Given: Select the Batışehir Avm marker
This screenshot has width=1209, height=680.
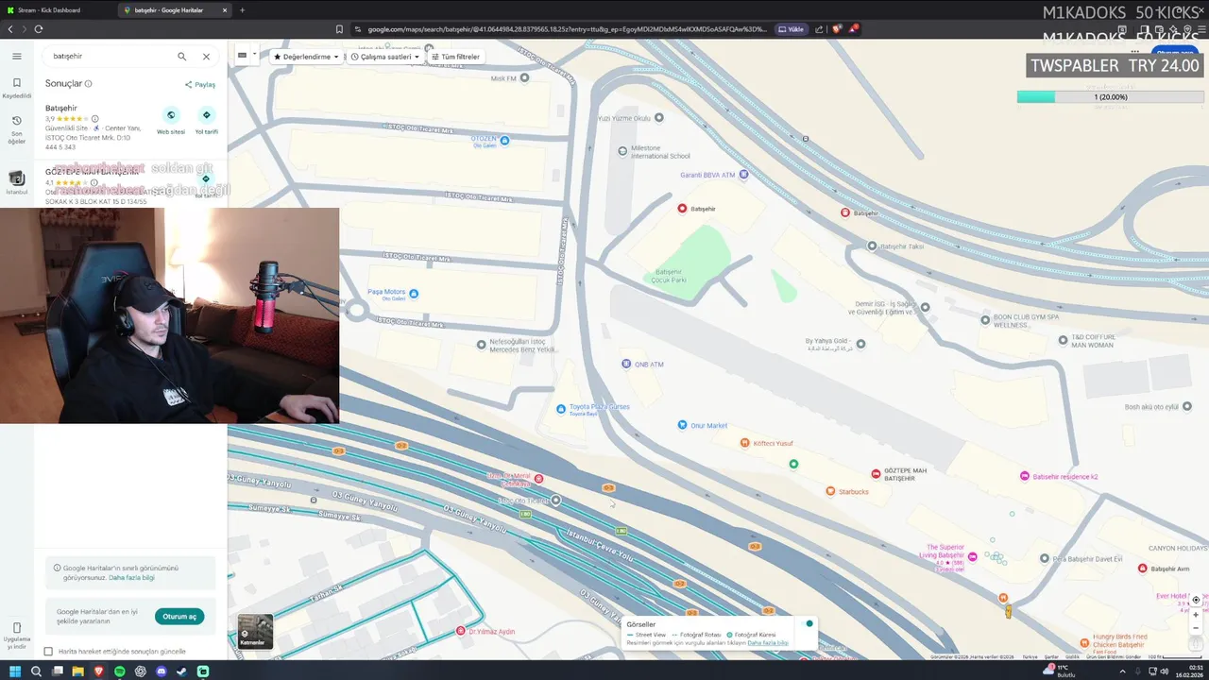Looking at the screenshot, I should (1143, 569).
